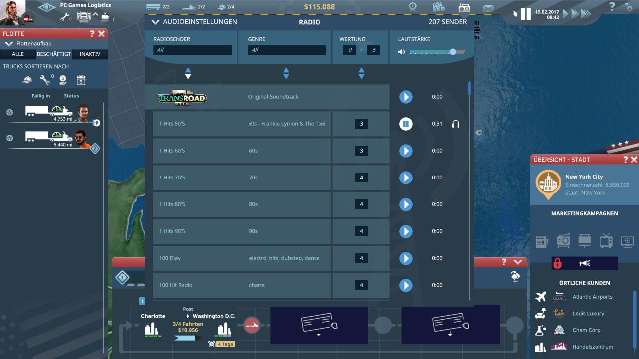Sort trucks by wrench maintenance icon

(x=45, y=80)
